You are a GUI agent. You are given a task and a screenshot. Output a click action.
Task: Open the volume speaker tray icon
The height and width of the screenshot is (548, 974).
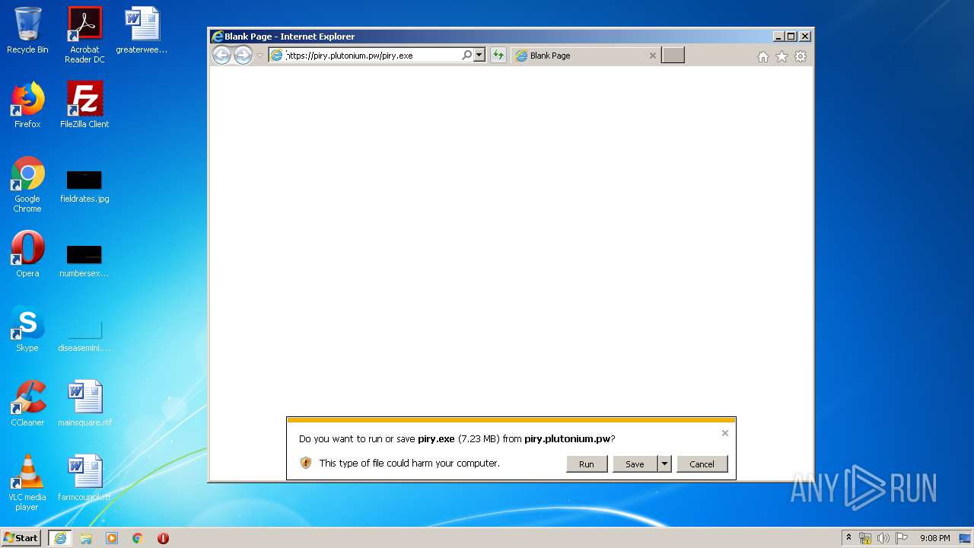[x=883, y=538]
